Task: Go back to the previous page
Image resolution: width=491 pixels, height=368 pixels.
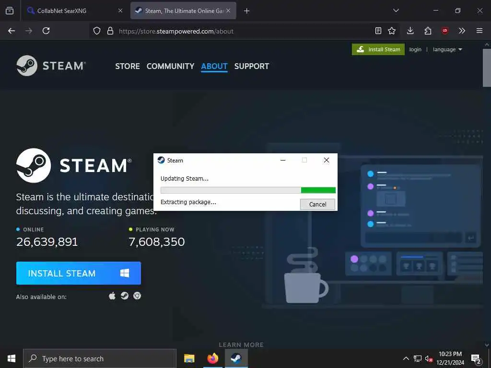Action: point(12,31)
